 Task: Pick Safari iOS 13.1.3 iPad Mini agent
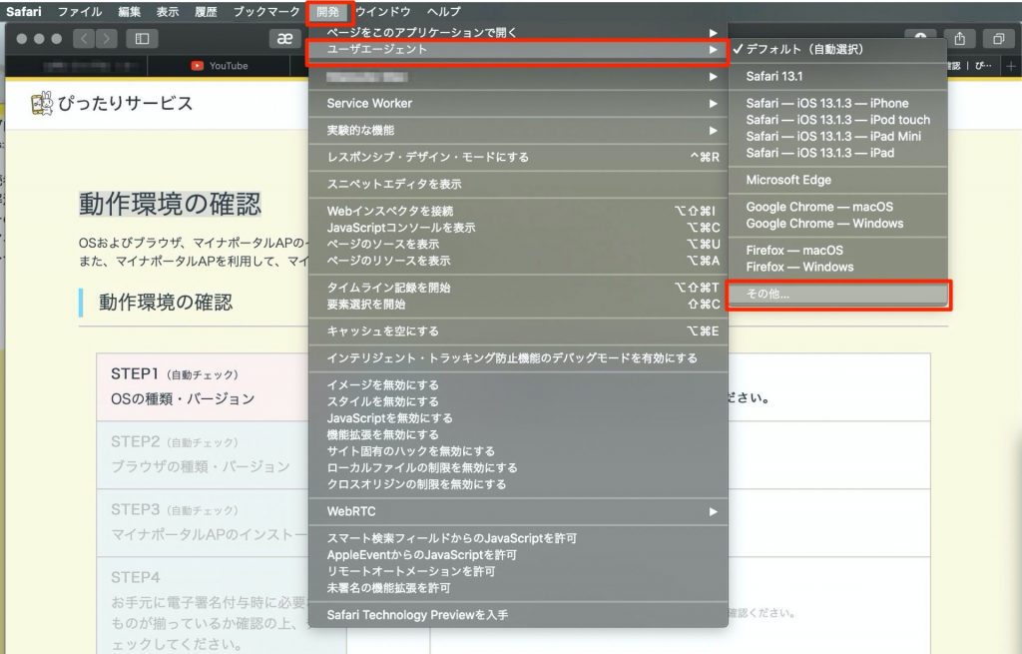(837, 136)
